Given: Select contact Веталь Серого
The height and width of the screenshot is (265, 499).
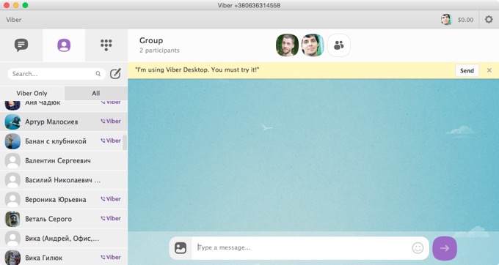Looking at the screenshot, I should point(64,219).
